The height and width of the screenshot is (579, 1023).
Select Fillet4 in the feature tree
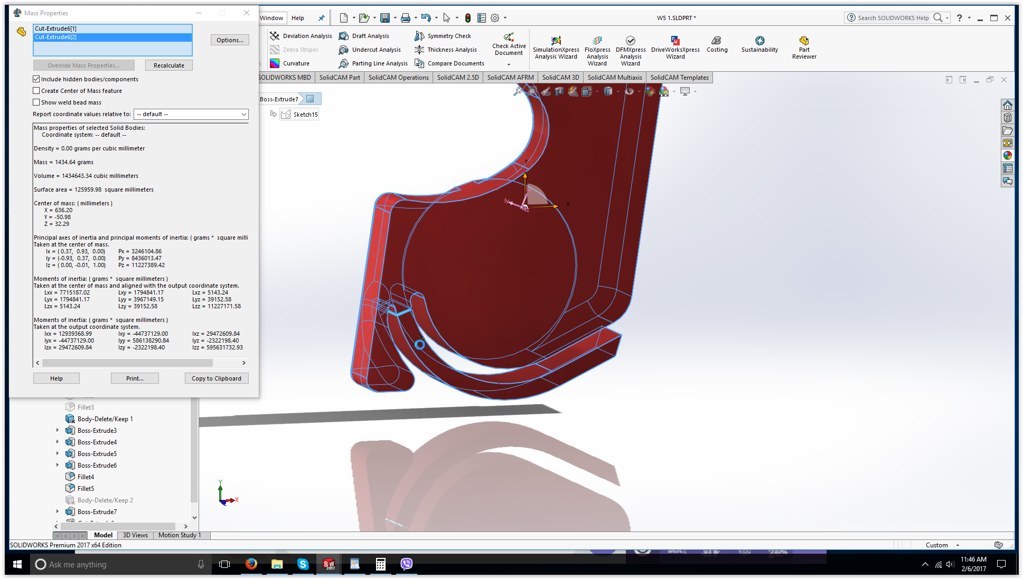pos(86,477)
